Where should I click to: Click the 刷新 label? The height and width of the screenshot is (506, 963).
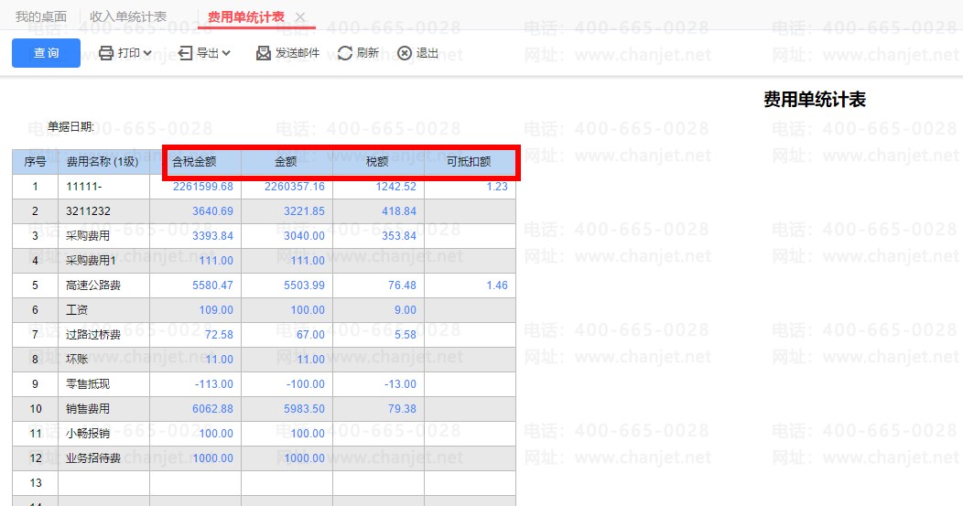[367, 53]
